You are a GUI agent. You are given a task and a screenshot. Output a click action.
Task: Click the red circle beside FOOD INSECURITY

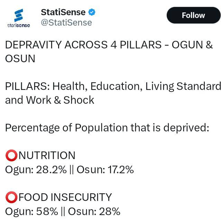coord(11,197)
